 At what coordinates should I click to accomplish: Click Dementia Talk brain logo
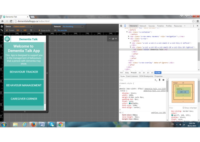7,39
